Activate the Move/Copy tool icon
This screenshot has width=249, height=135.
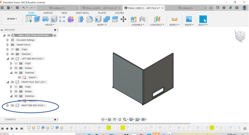[123, 19]
